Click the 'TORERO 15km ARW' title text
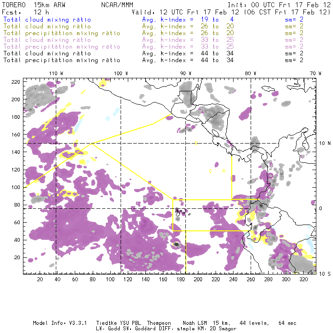The image size is (333, 333). click(x=34, y=5)
